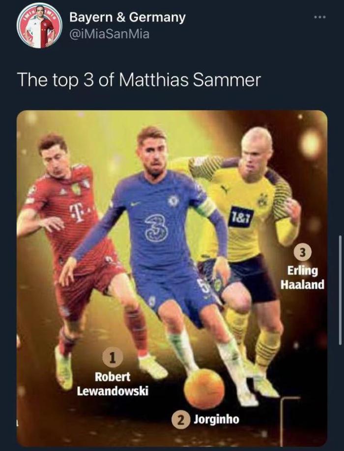Click the 3 sponsor logo on blue shirt

(157, 229)
